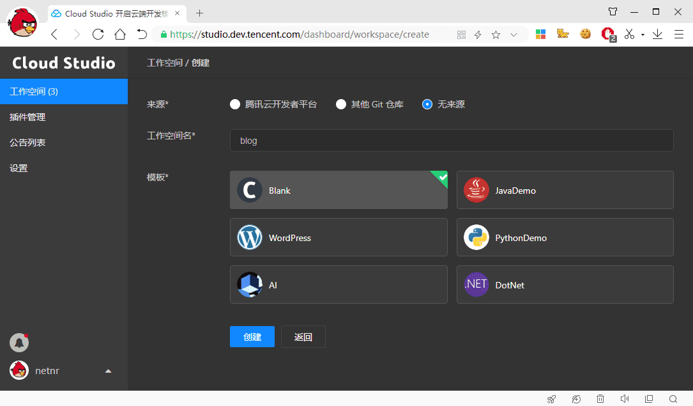Select the WordPress template logo
Screen dimensions: 693x406
(x=250, y=238)
